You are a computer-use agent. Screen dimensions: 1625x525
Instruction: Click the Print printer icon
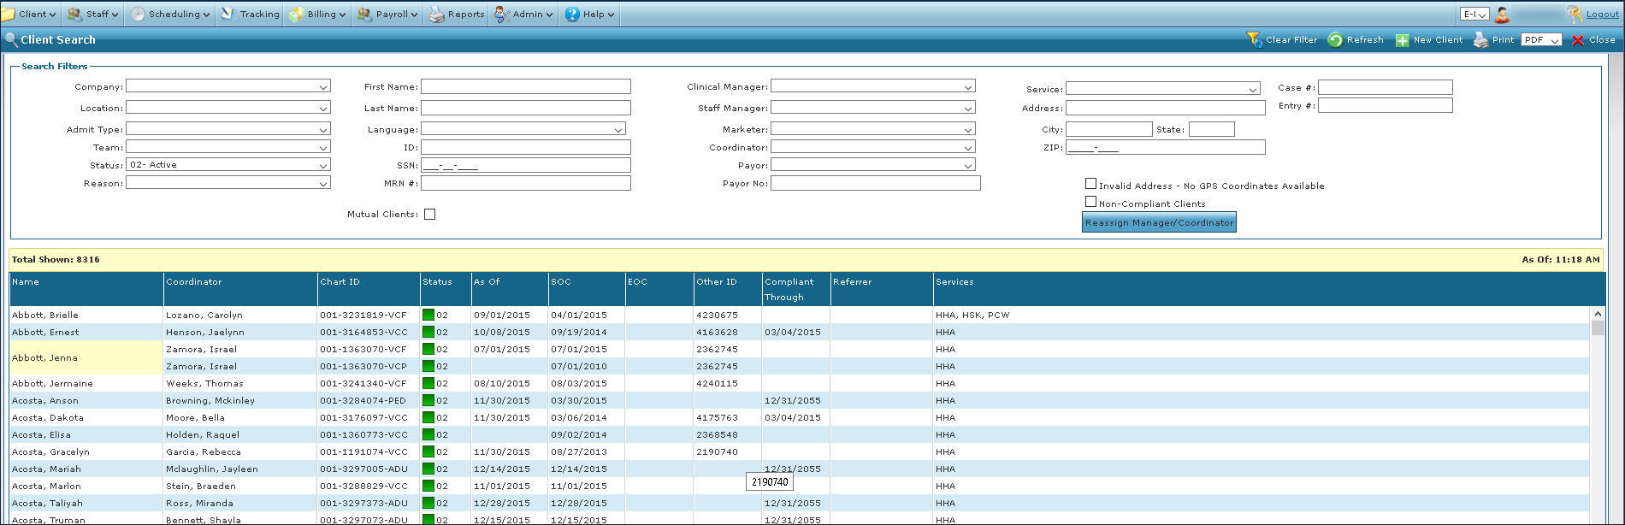pyautogui.click(x=1481, y=40)
